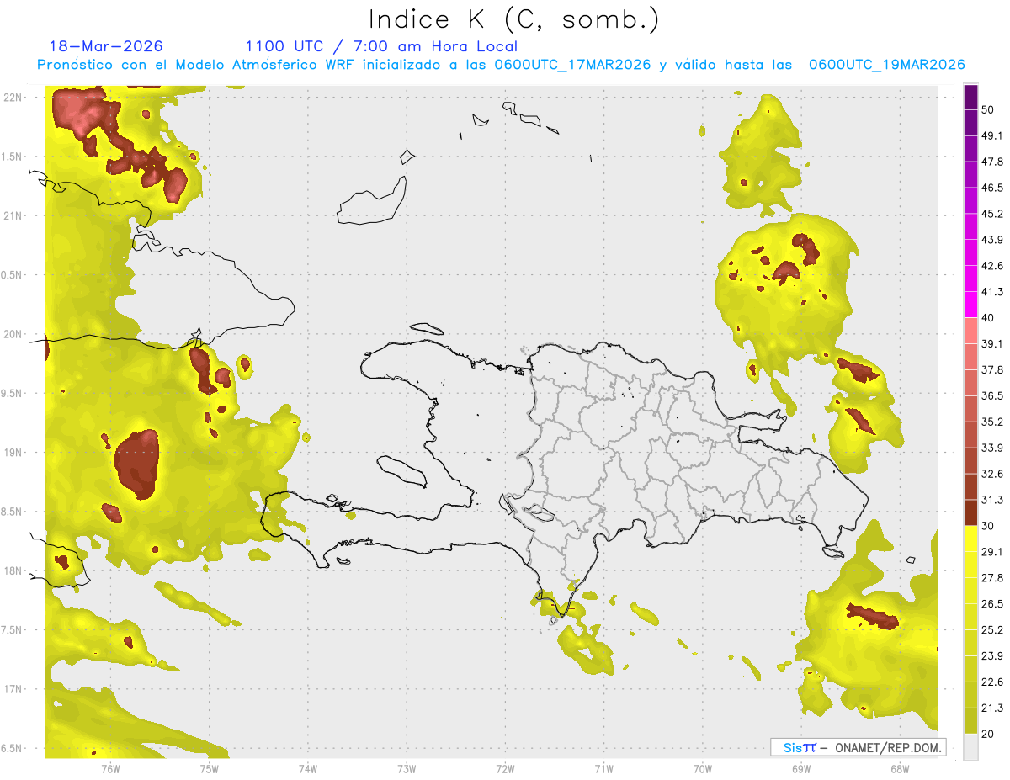
Task: Click longitude axis label "73W"
Action: 407,768
